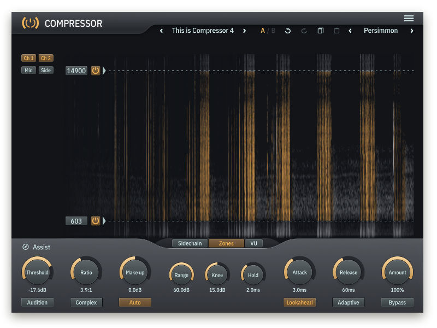
Task: Click the 60.0dB range value
Action: click(x=181, y=290)
